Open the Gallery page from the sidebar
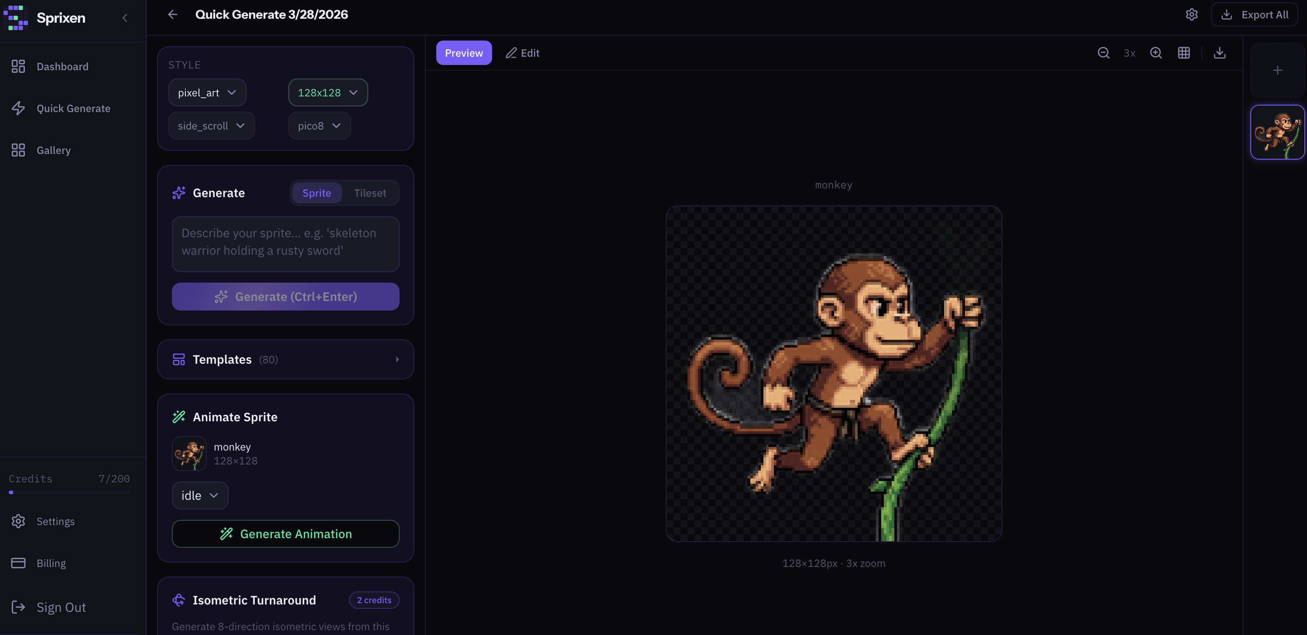Viewport: 1307px width, 635px height. point(53,150)
